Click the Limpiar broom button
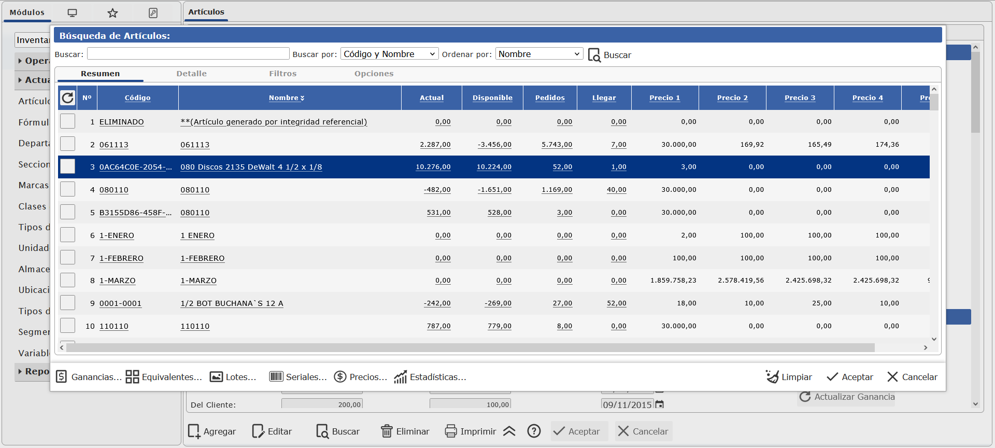Viewport: 995px width, 448px height. pyautogui.click(x=789, y=377)
